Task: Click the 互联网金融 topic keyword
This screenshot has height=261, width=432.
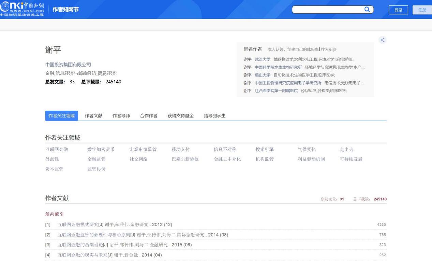Action: click(57, 149)
